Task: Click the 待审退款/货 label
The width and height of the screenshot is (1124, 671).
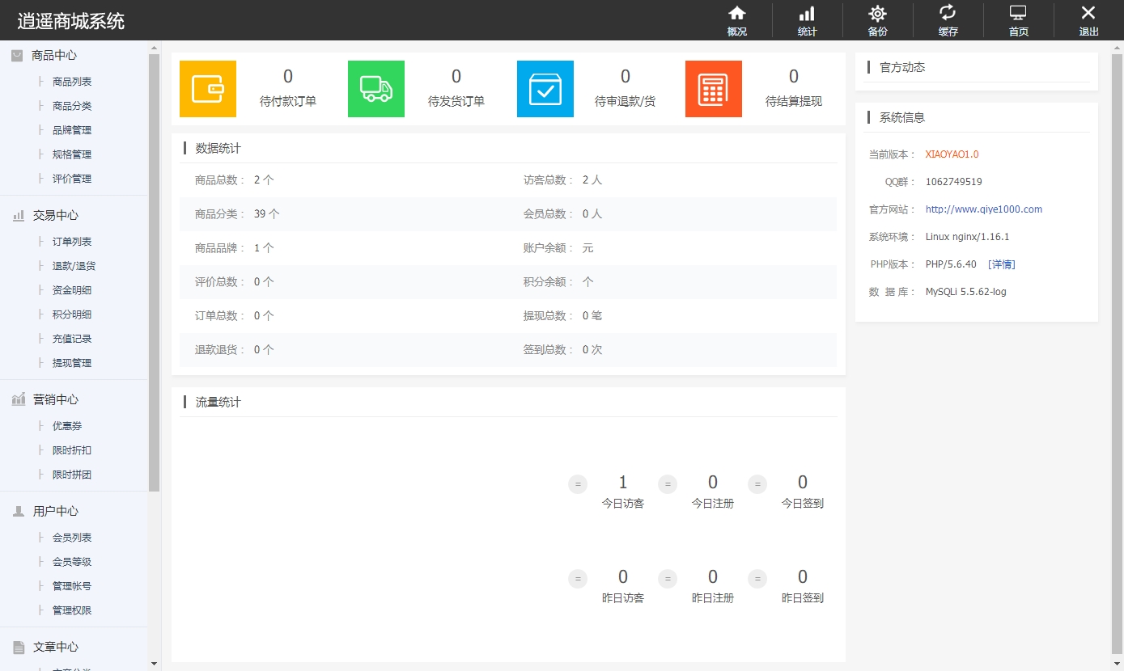Action: (x=626, y=101)
